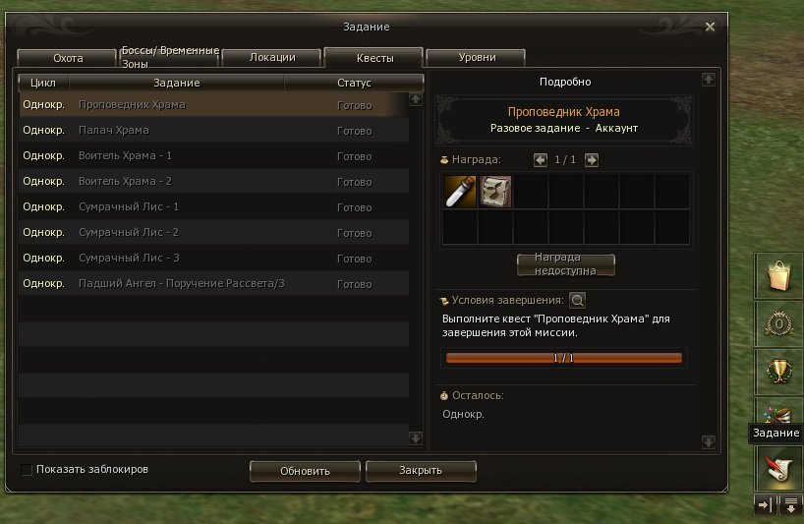Go to next reward page arrow

click(592, 160)
